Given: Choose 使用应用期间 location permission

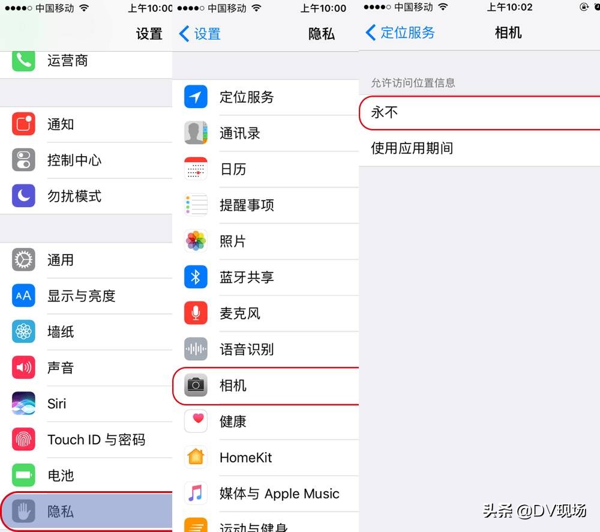Looking at the screenshot, I should click(x=480, y=148).
